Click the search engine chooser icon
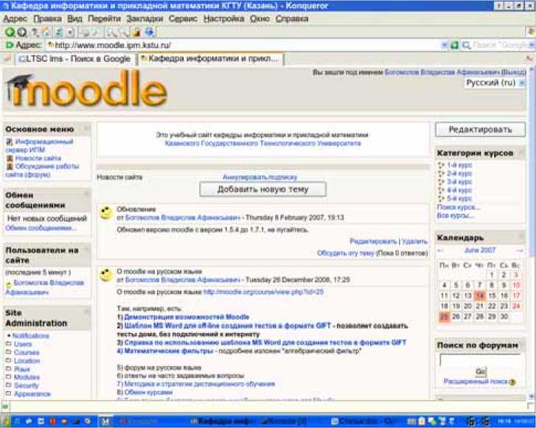The image size is (536, 428). 466,45
